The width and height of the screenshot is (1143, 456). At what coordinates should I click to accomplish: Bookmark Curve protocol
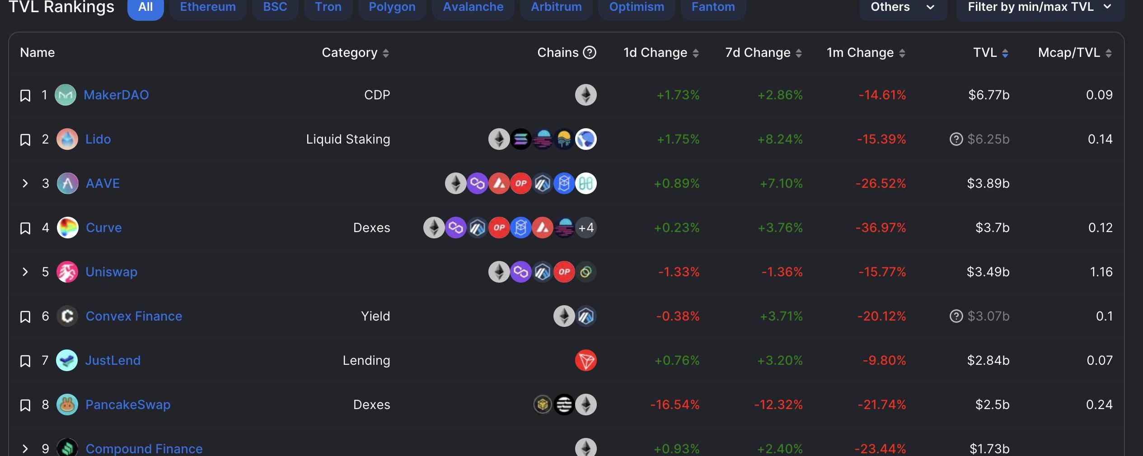tap(25, 228)
